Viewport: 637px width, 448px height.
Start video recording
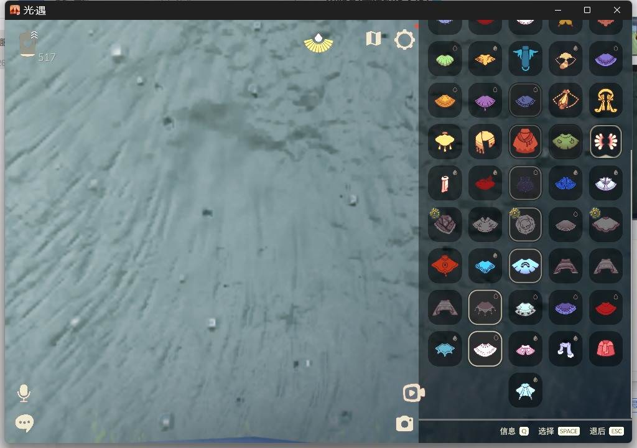414,393
